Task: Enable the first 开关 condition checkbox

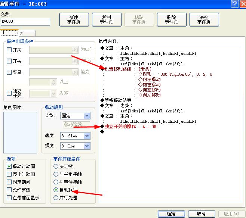Action: click(9, 50)
